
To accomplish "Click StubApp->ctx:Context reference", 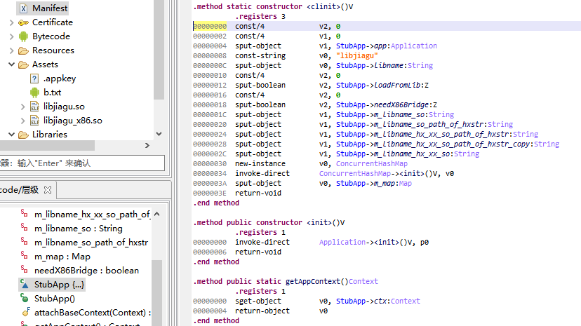I will point(378,301).
